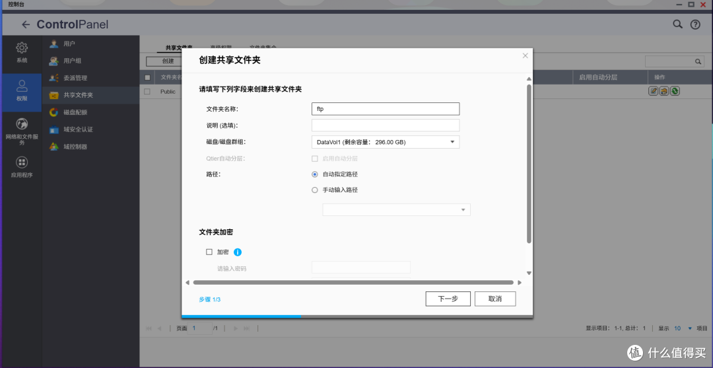Open the help question mark icon

pos(695,24)
